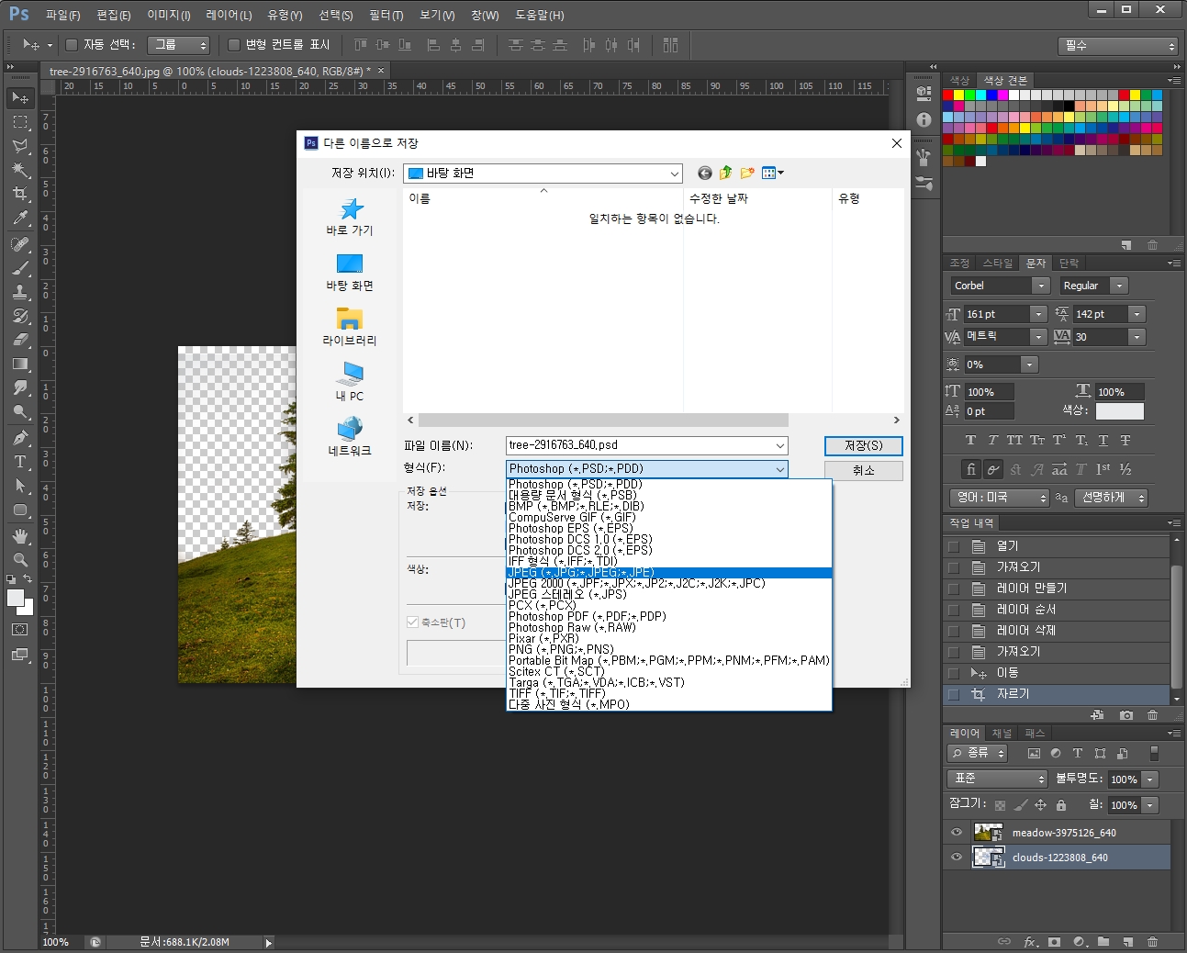This screenshot has height=953, width=1187.
Task: Collapse the format dropdown (형식)
Action: [780, 469]
